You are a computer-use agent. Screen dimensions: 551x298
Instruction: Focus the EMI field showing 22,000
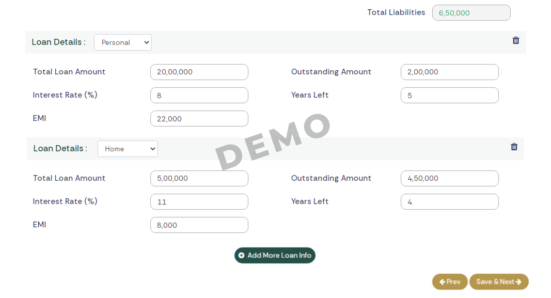tap(199, 119)
